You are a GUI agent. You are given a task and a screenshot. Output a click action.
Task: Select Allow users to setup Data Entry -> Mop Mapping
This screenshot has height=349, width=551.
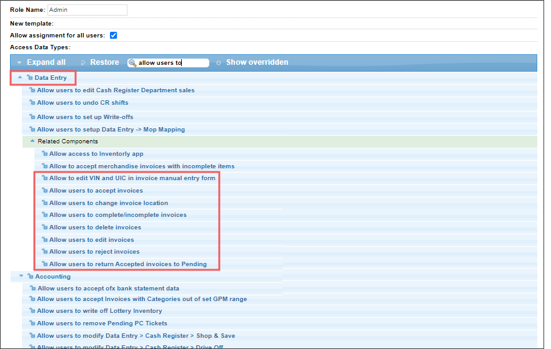111,130
